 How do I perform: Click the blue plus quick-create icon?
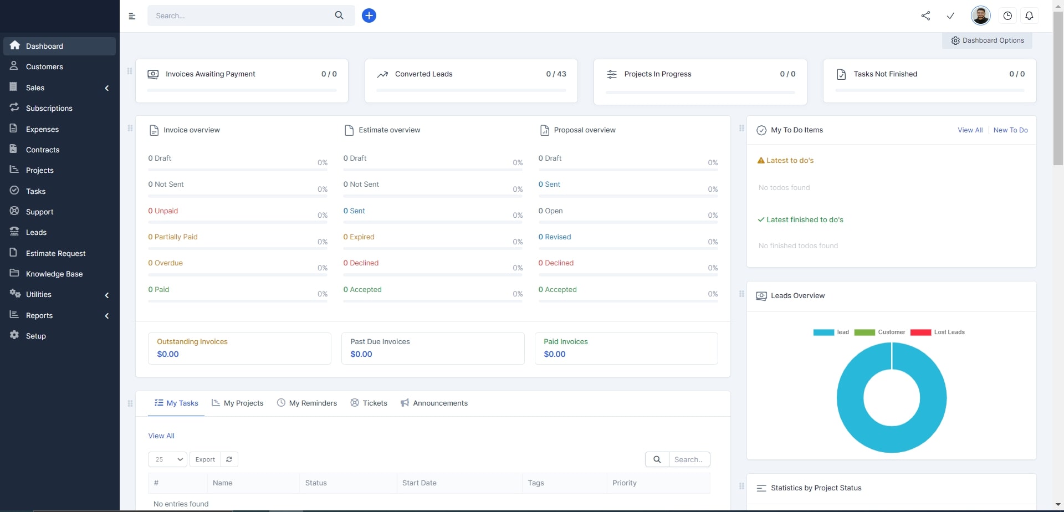tap(369, 16)
